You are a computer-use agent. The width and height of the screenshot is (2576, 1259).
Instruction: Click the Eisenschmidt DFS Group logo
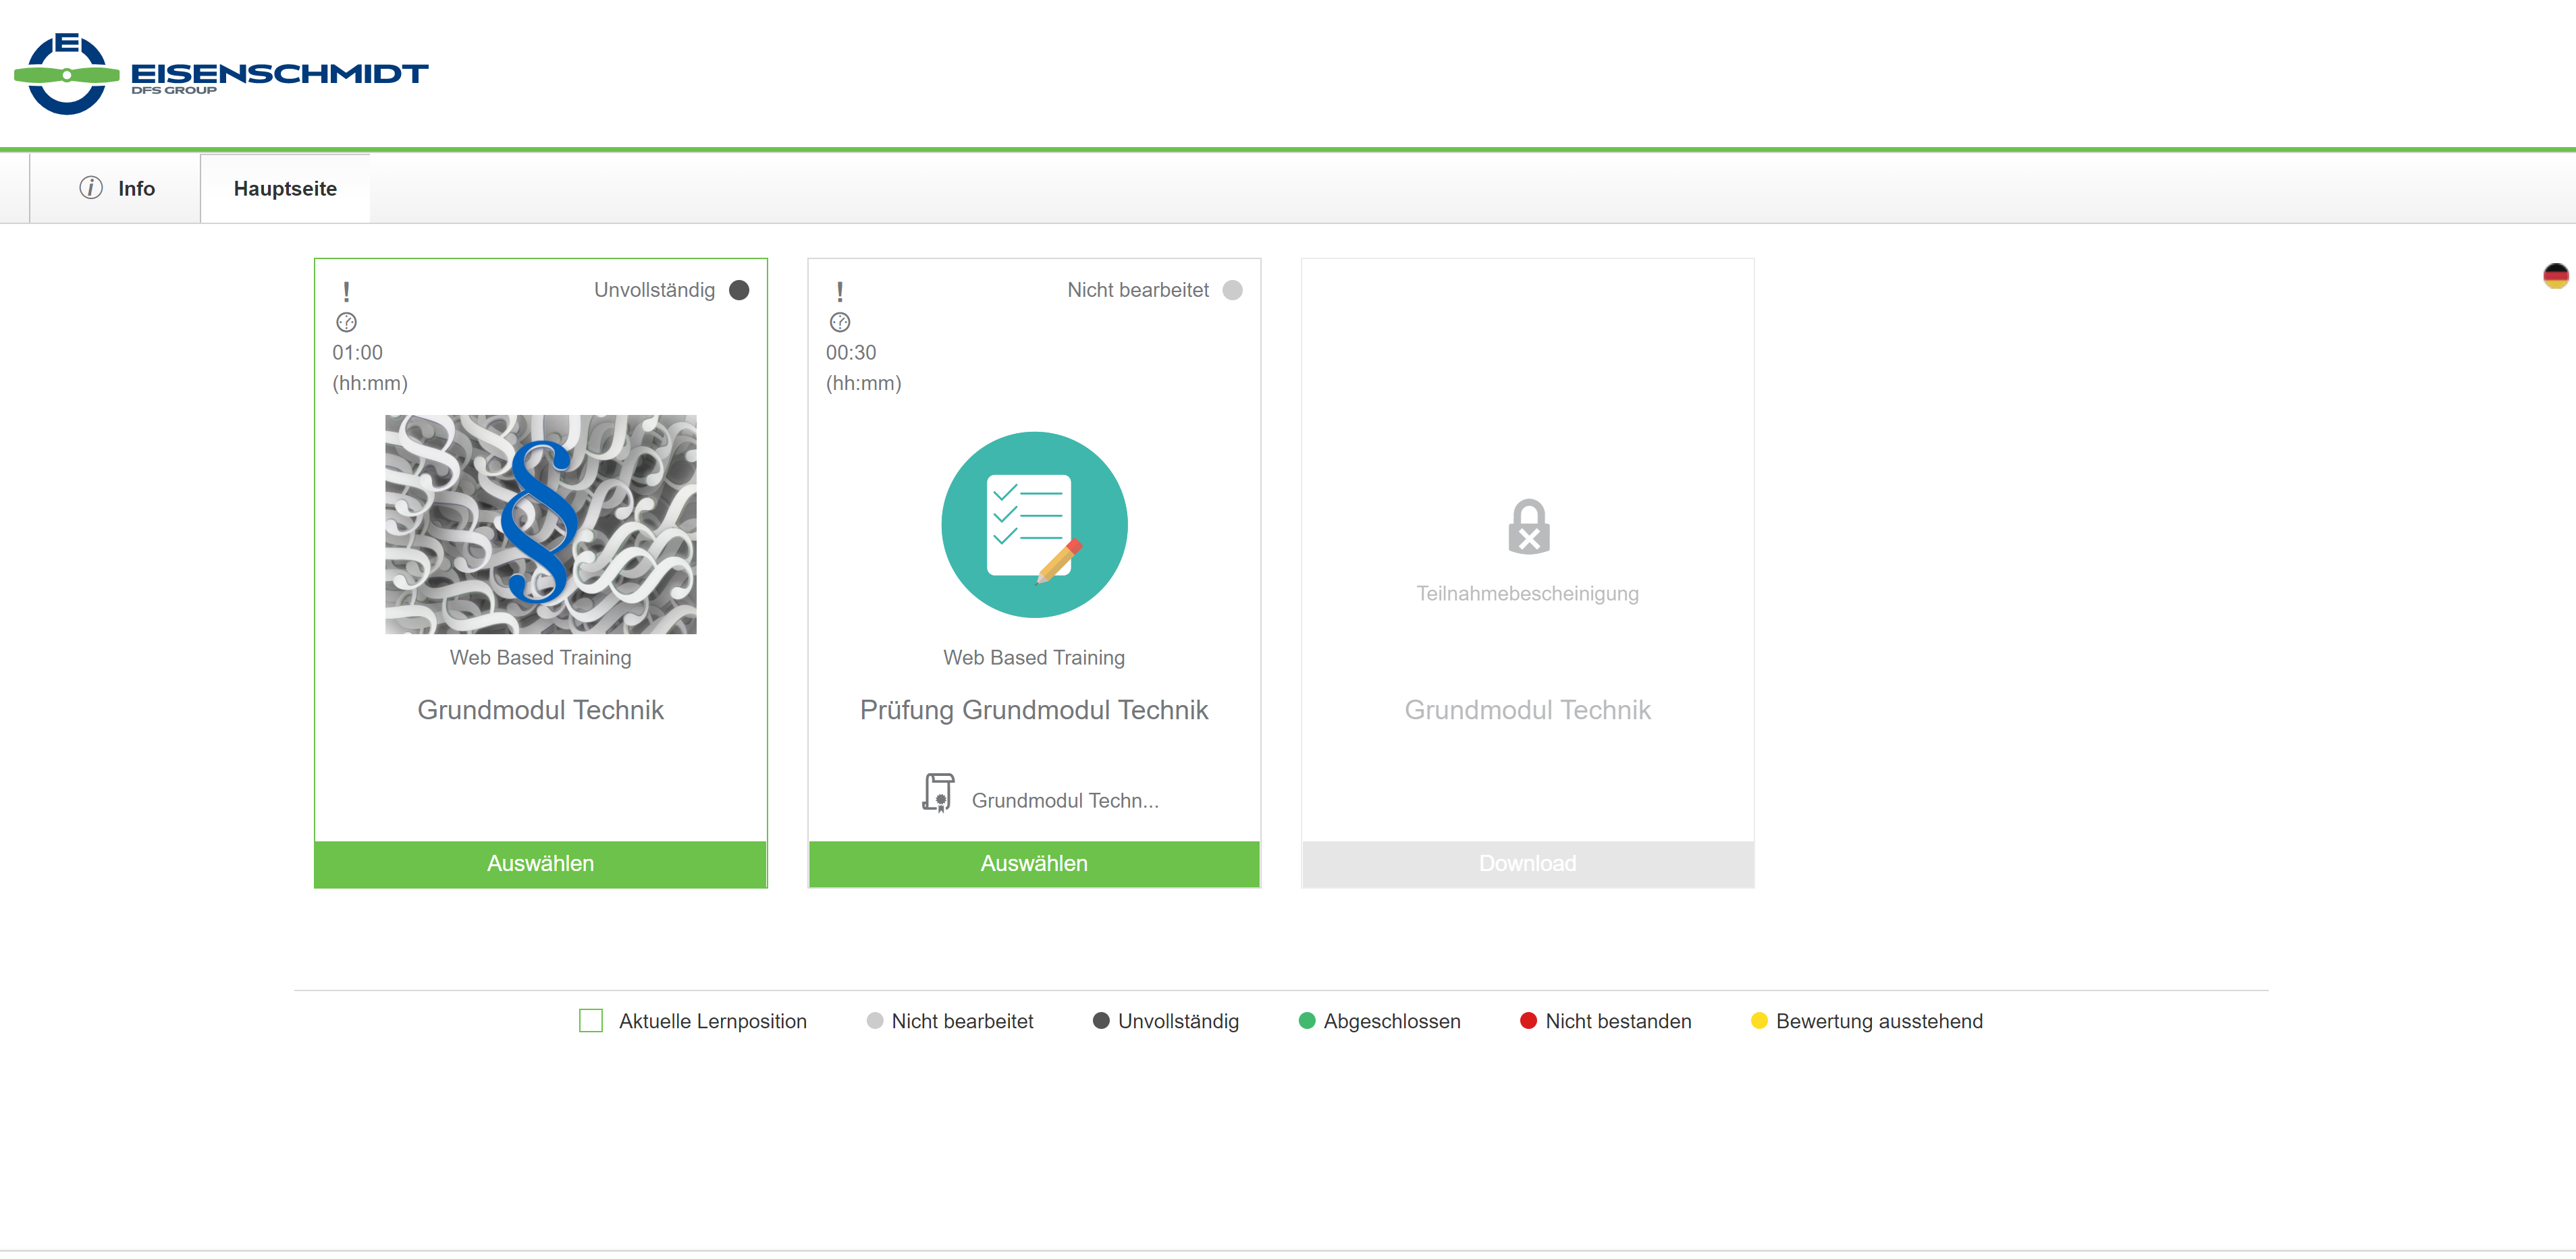coord(221,74)
